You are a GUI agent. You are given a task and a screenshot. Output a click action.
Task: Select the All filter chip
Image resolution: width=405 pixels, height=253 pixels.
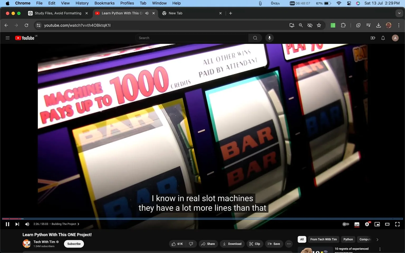point(302,239)
